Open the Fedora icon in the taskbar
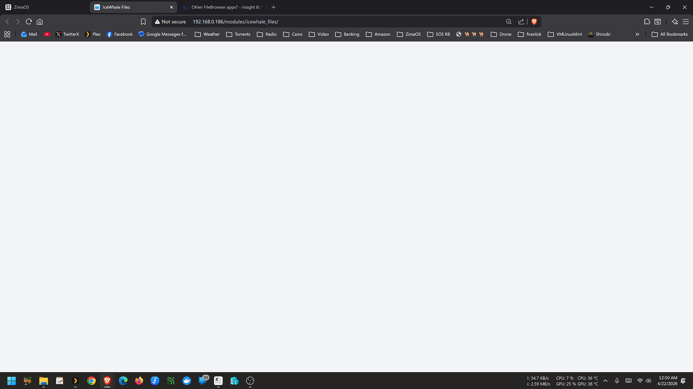Image resolution: width=693 pixels, height=389 pixels. coord(155,381)
